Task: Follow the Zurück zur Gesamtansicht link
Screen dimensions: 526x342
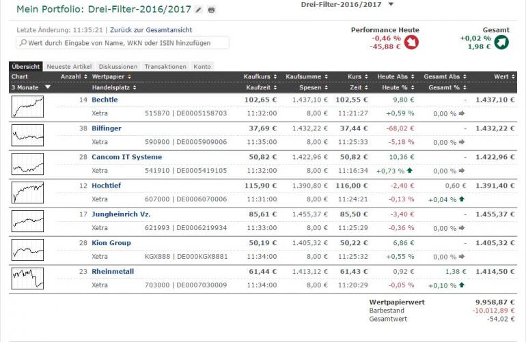Action: pyautogui.click(x=151, y=30)
